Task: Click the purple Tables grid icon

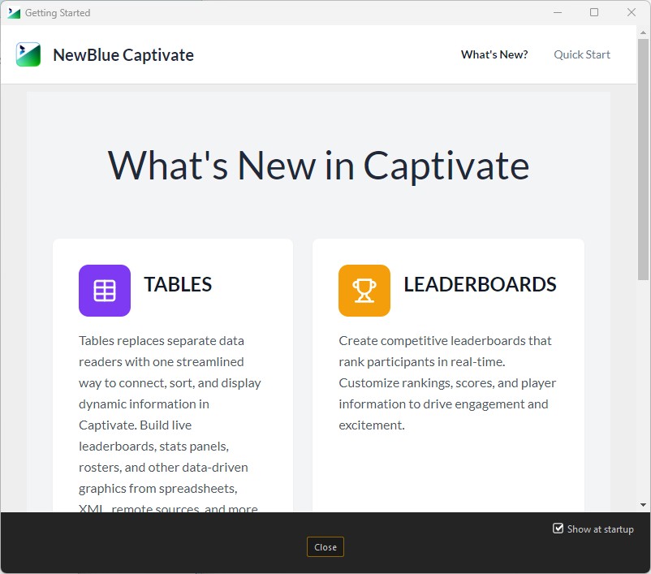Action: click(105, 291)
